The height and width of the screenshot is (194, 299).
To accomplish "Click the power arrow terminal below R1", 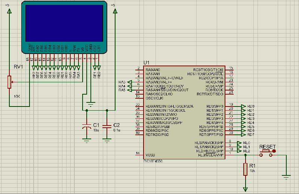I will pyautogui.click(x=246, y=189).
